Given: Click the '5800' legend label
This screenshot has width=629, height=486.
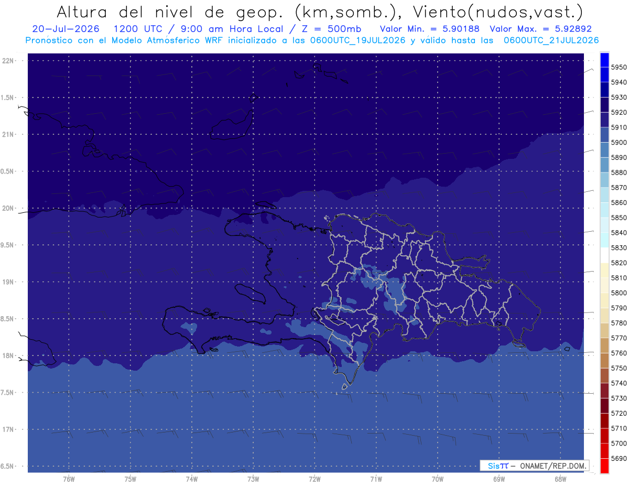Looking at the screenshot, I should (619, 293).
